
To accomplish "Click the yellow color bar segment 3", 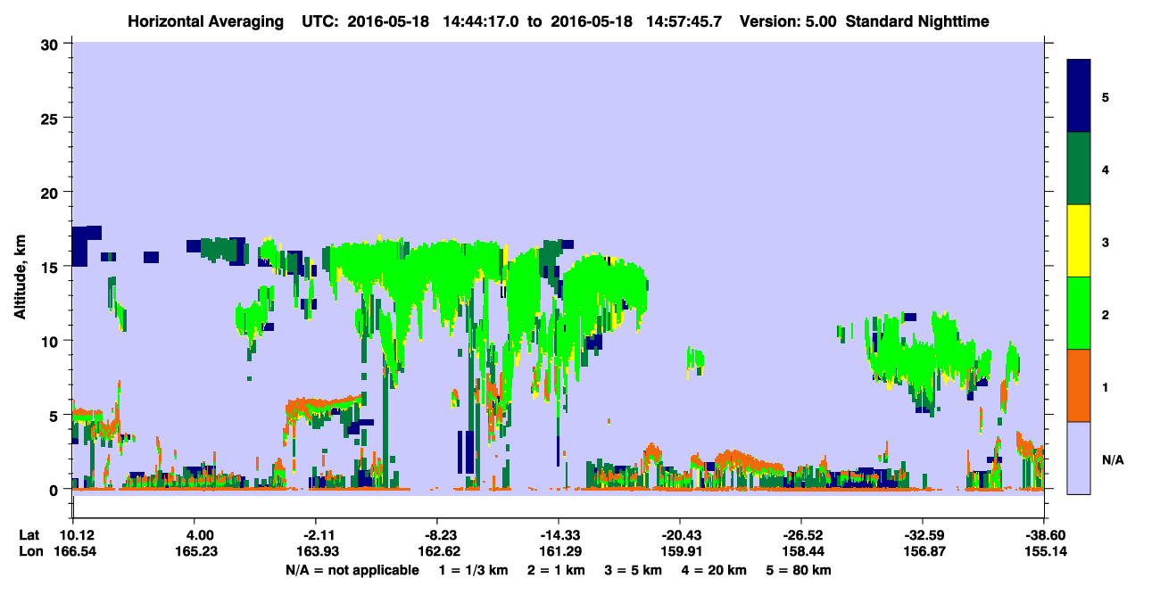I will coord(1079,241).
